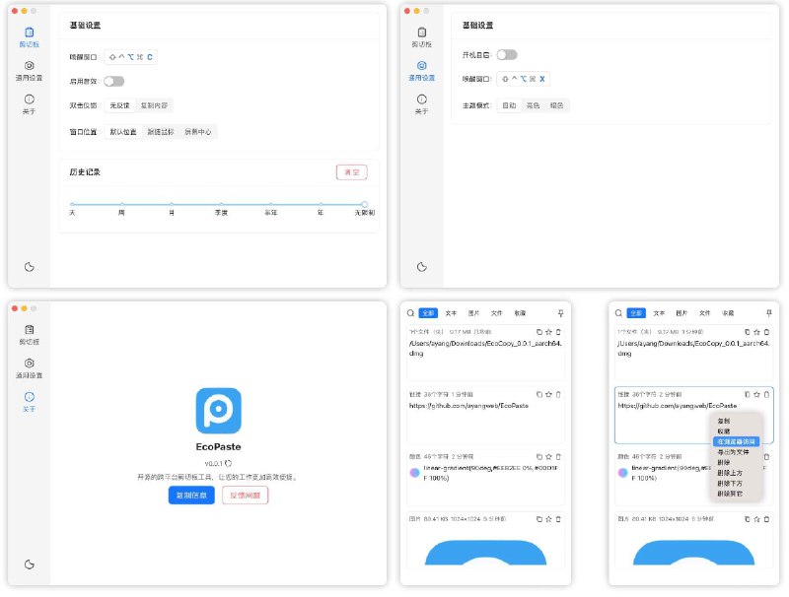Enable the 启用音效 sound effects toggle
Viewport: 789px width, 597px height.
tap(113, 83)
